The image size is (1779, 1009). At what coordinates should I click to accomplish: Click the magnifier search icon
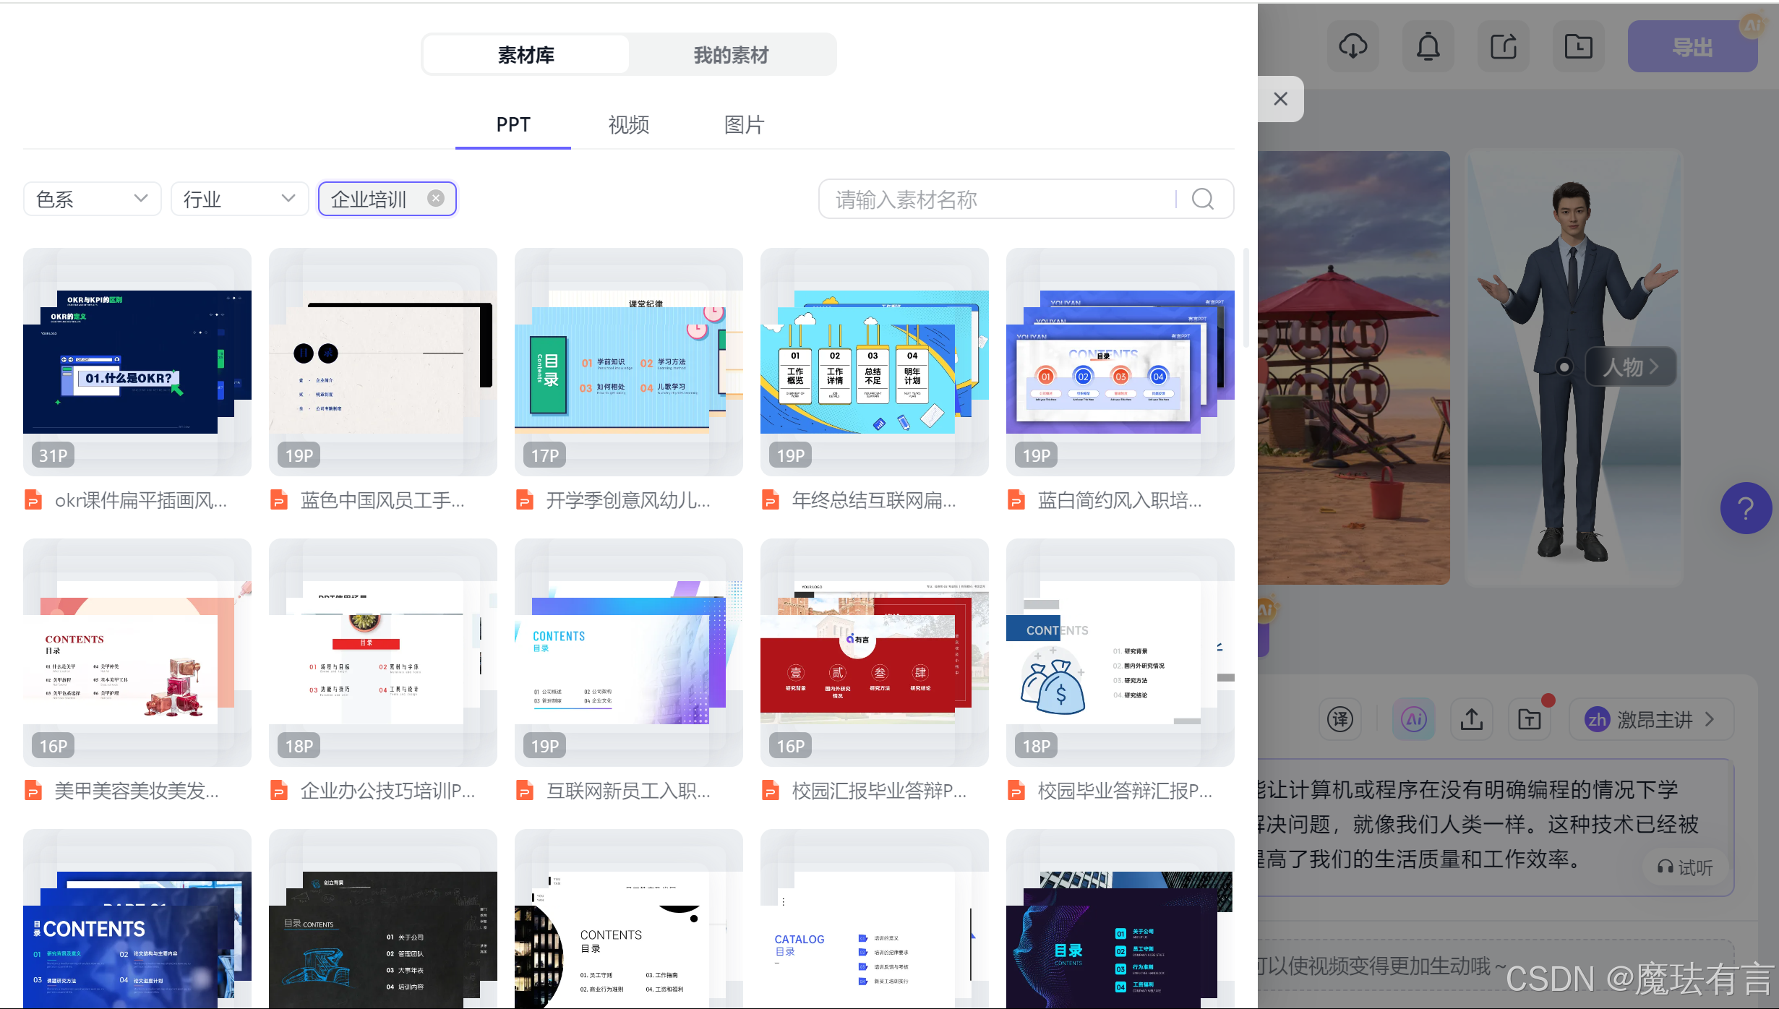(1203, 199)
